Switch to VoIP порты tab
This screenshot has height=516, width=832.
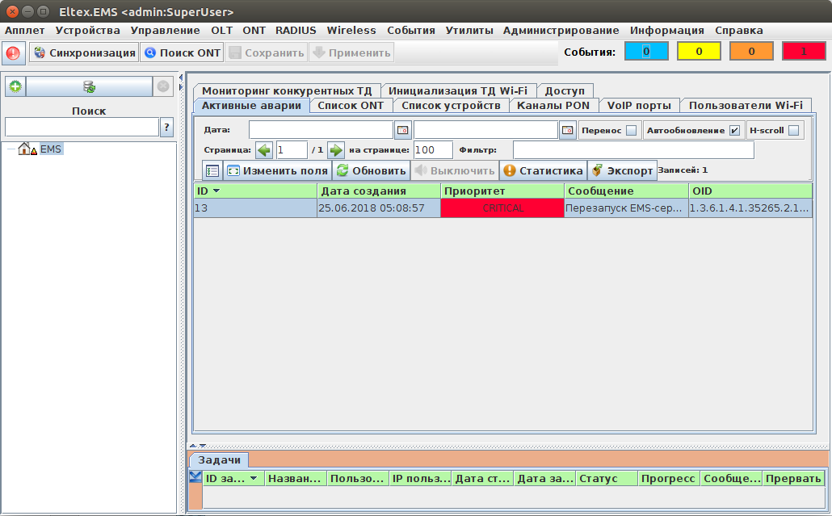(x=639, y=106)
